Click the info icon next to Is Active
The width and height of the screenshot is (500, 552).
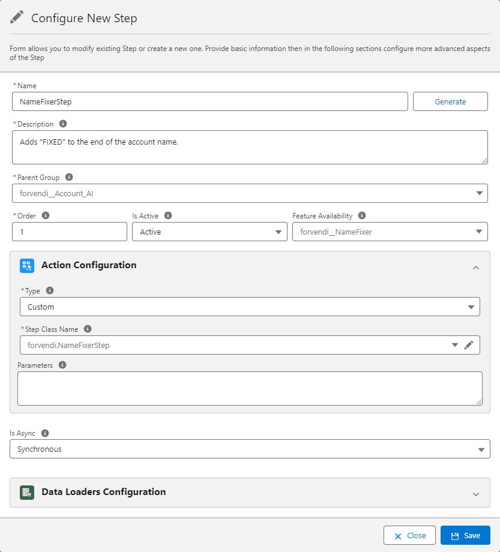(x=167, y=215)
